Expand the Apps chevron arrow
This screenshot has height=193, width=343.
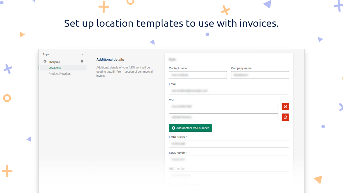coord(82,54)
